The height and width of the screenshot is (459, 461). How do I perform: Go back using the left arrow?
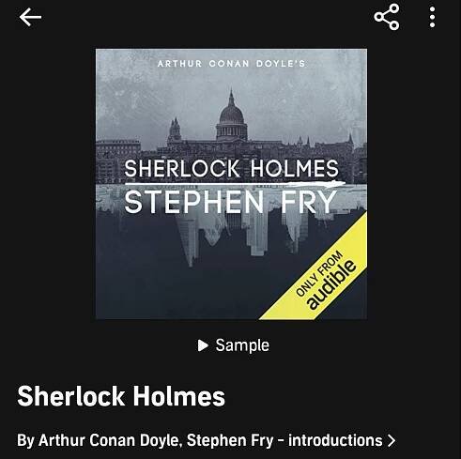tap(30, 17)
